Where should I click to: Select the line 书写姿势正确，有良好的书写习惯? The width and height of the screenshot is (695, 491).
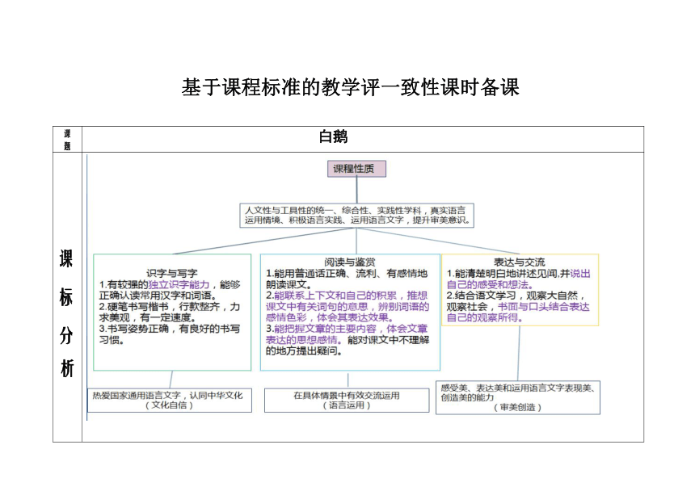[170, 334]
